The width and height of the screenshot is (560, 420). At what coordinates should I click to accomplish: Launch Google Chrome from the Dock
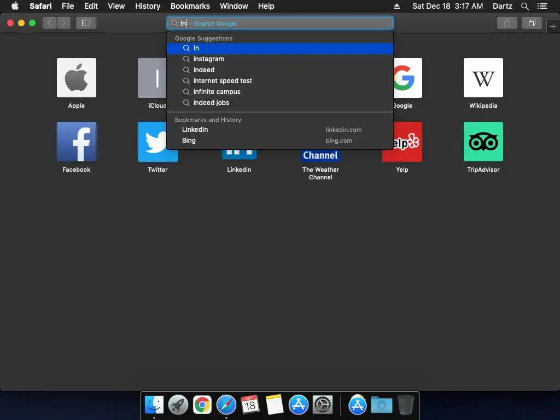[x=202, y=405]
